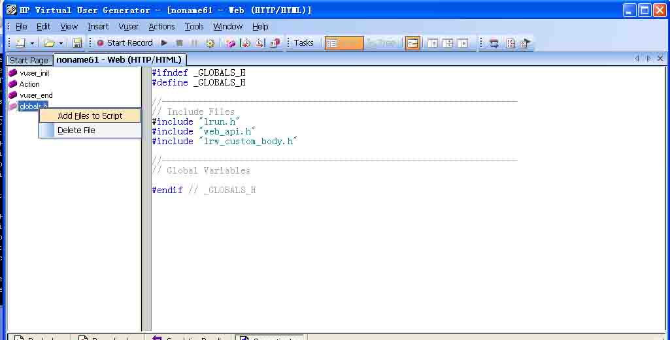Open the Edit menu
Screen dimensions: 670x340
pos(44,27)
